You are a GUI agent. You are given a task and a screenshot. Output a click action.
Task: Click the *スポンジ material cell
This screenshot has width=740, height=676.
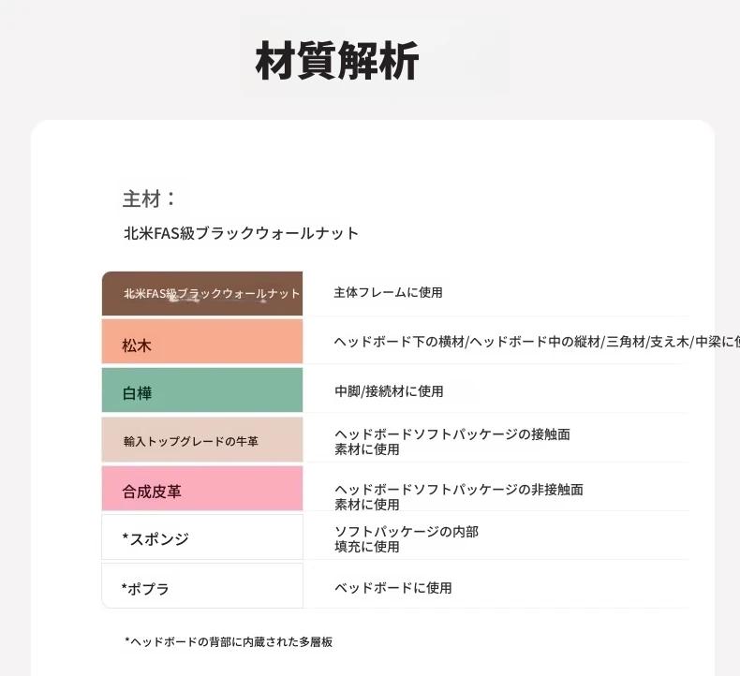202,536
